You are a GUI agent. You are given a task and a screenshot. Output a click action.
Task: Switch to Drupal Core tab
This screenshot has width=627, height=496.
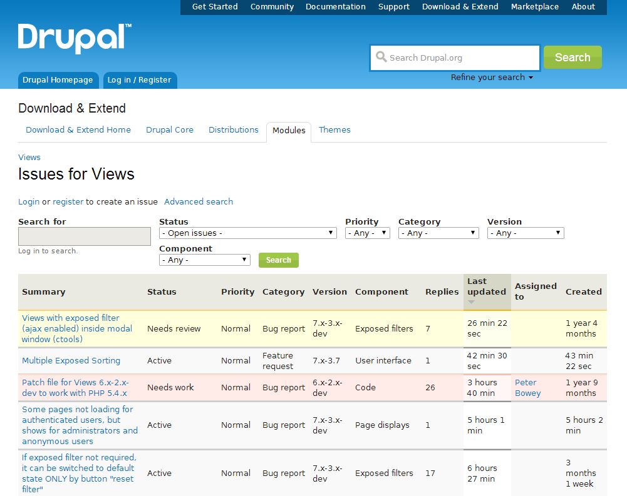pos(170,130)
